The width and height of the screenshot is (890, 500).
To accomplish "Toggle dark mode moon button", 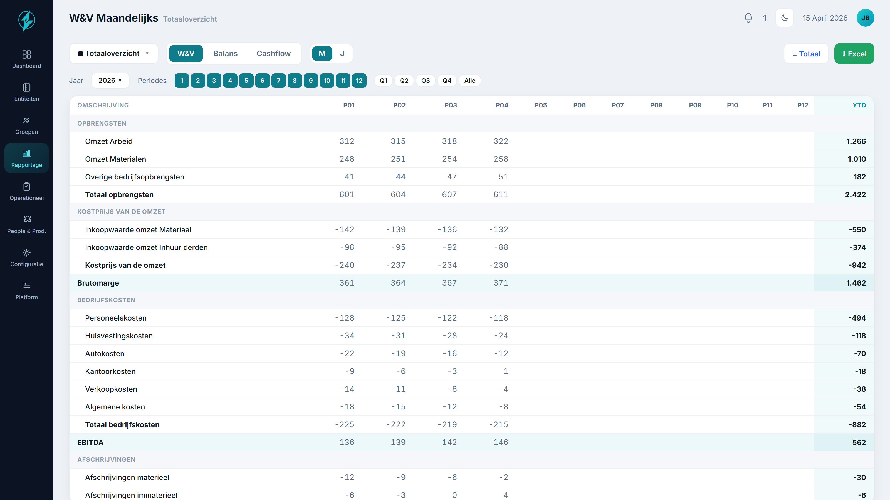I will [785, 18].
